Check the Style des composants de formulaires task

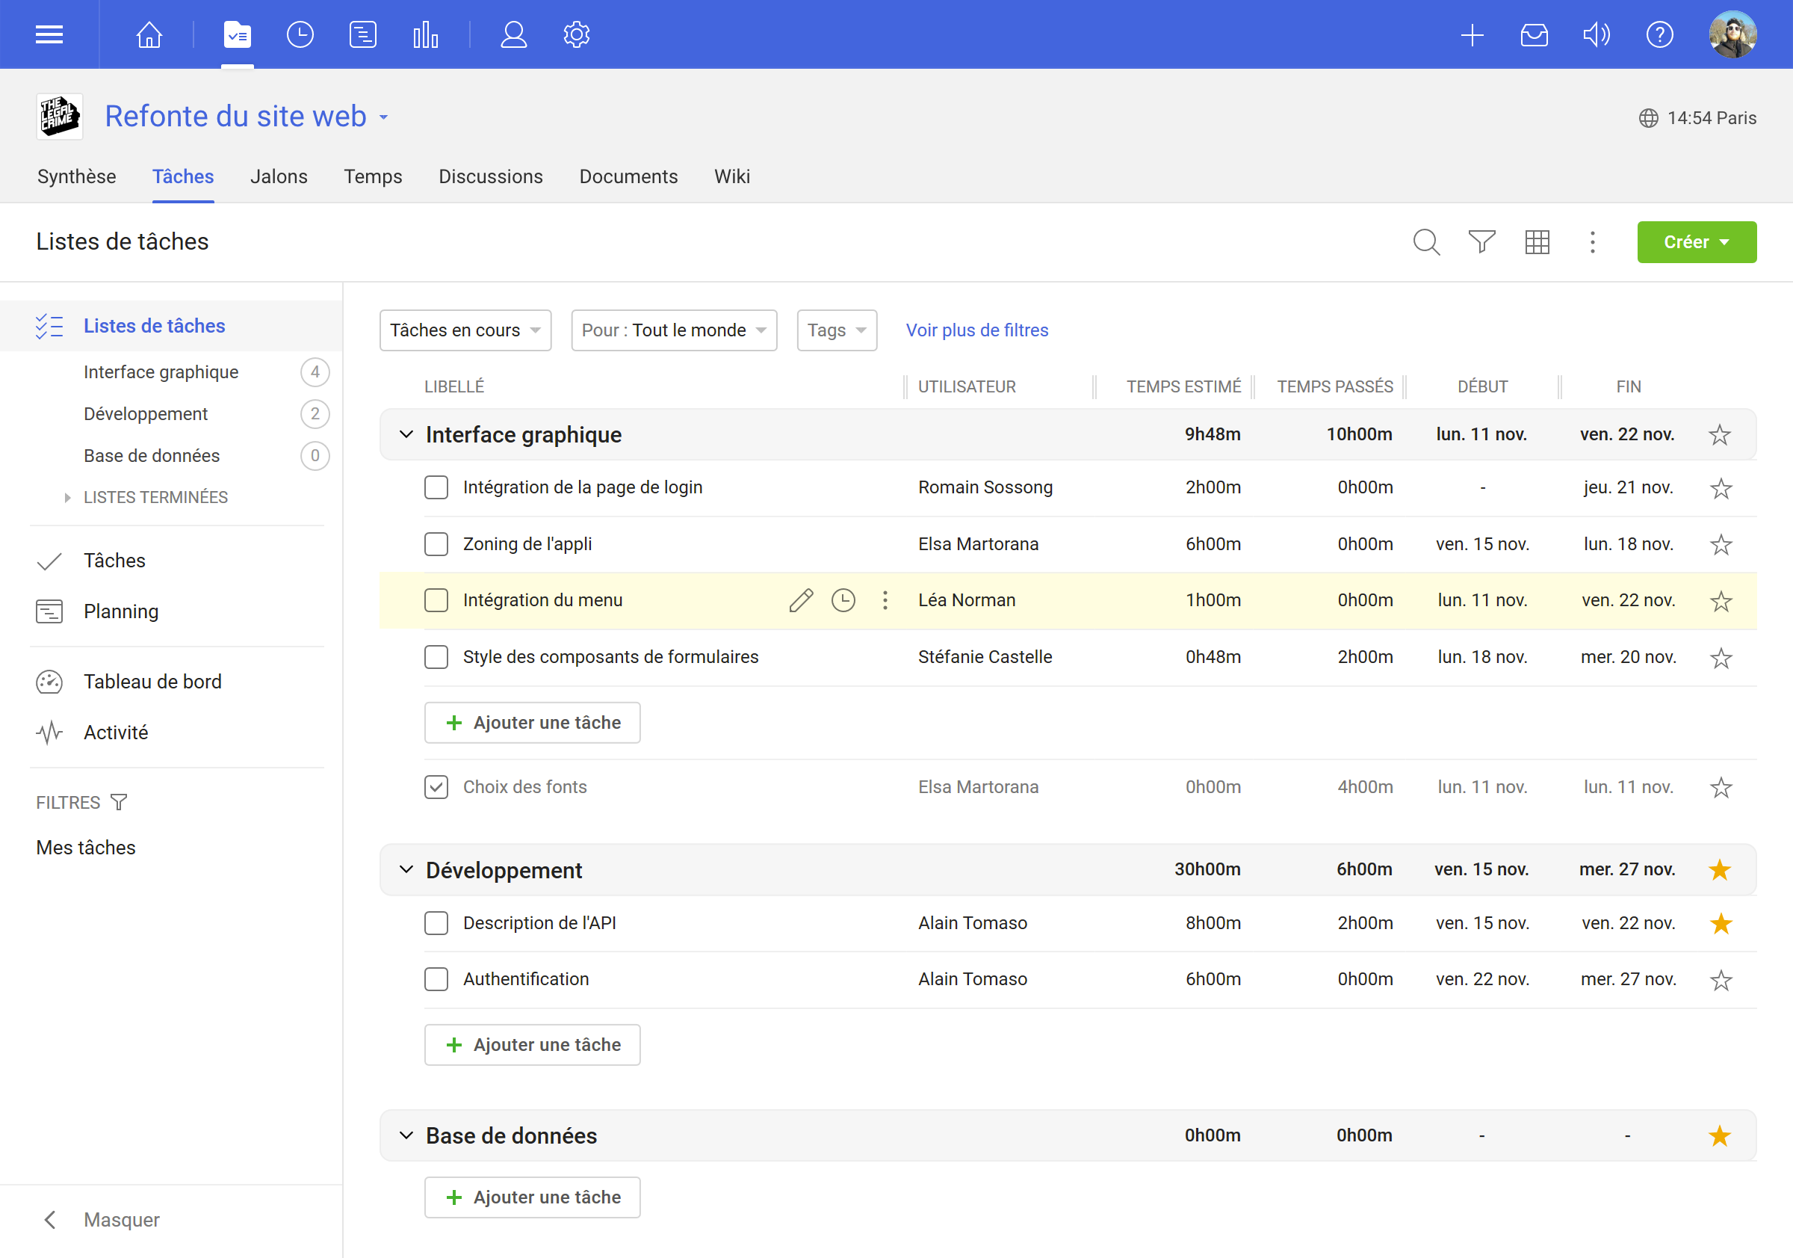436,657
